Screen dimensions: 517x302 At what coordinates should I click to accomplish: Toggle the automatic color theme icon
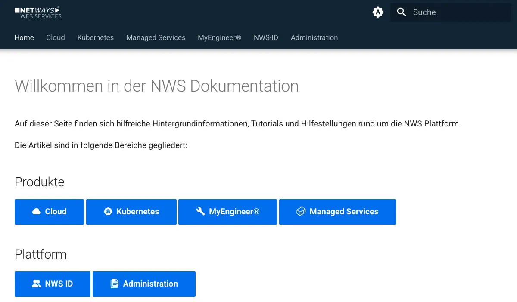tap(378, 12)
